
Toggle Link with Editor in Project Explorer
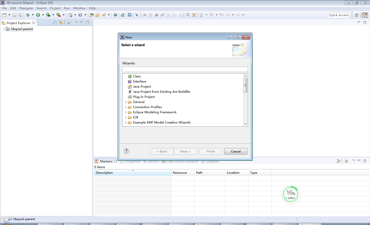coord(61,23)
